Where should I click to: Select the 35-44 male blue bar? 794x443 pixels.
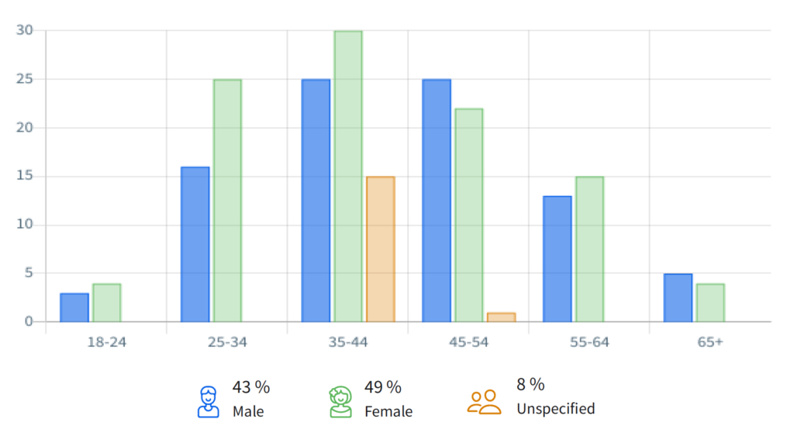click(x=316, y=201)
